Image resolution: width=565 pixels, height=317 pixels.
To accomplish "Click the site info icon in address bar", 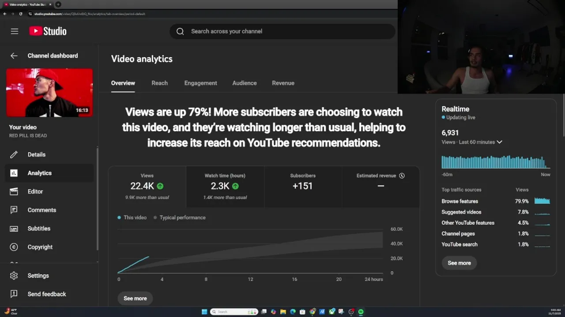I will [x=30, y=14].
